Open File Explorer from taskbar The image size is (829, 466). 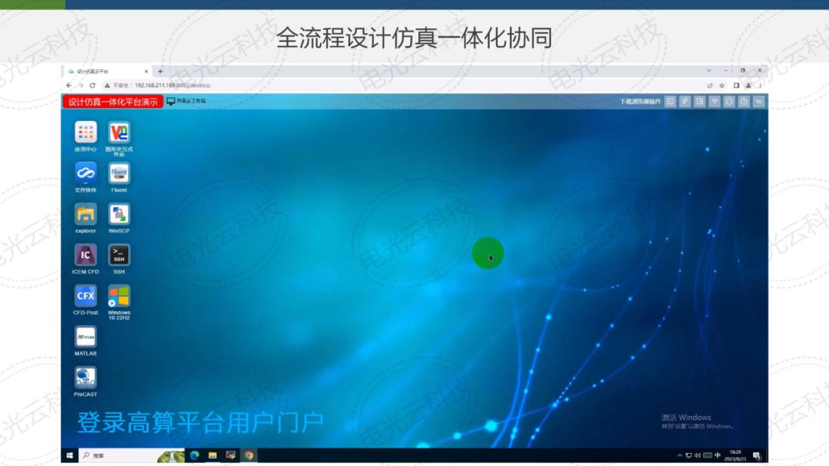click(213, 455)
